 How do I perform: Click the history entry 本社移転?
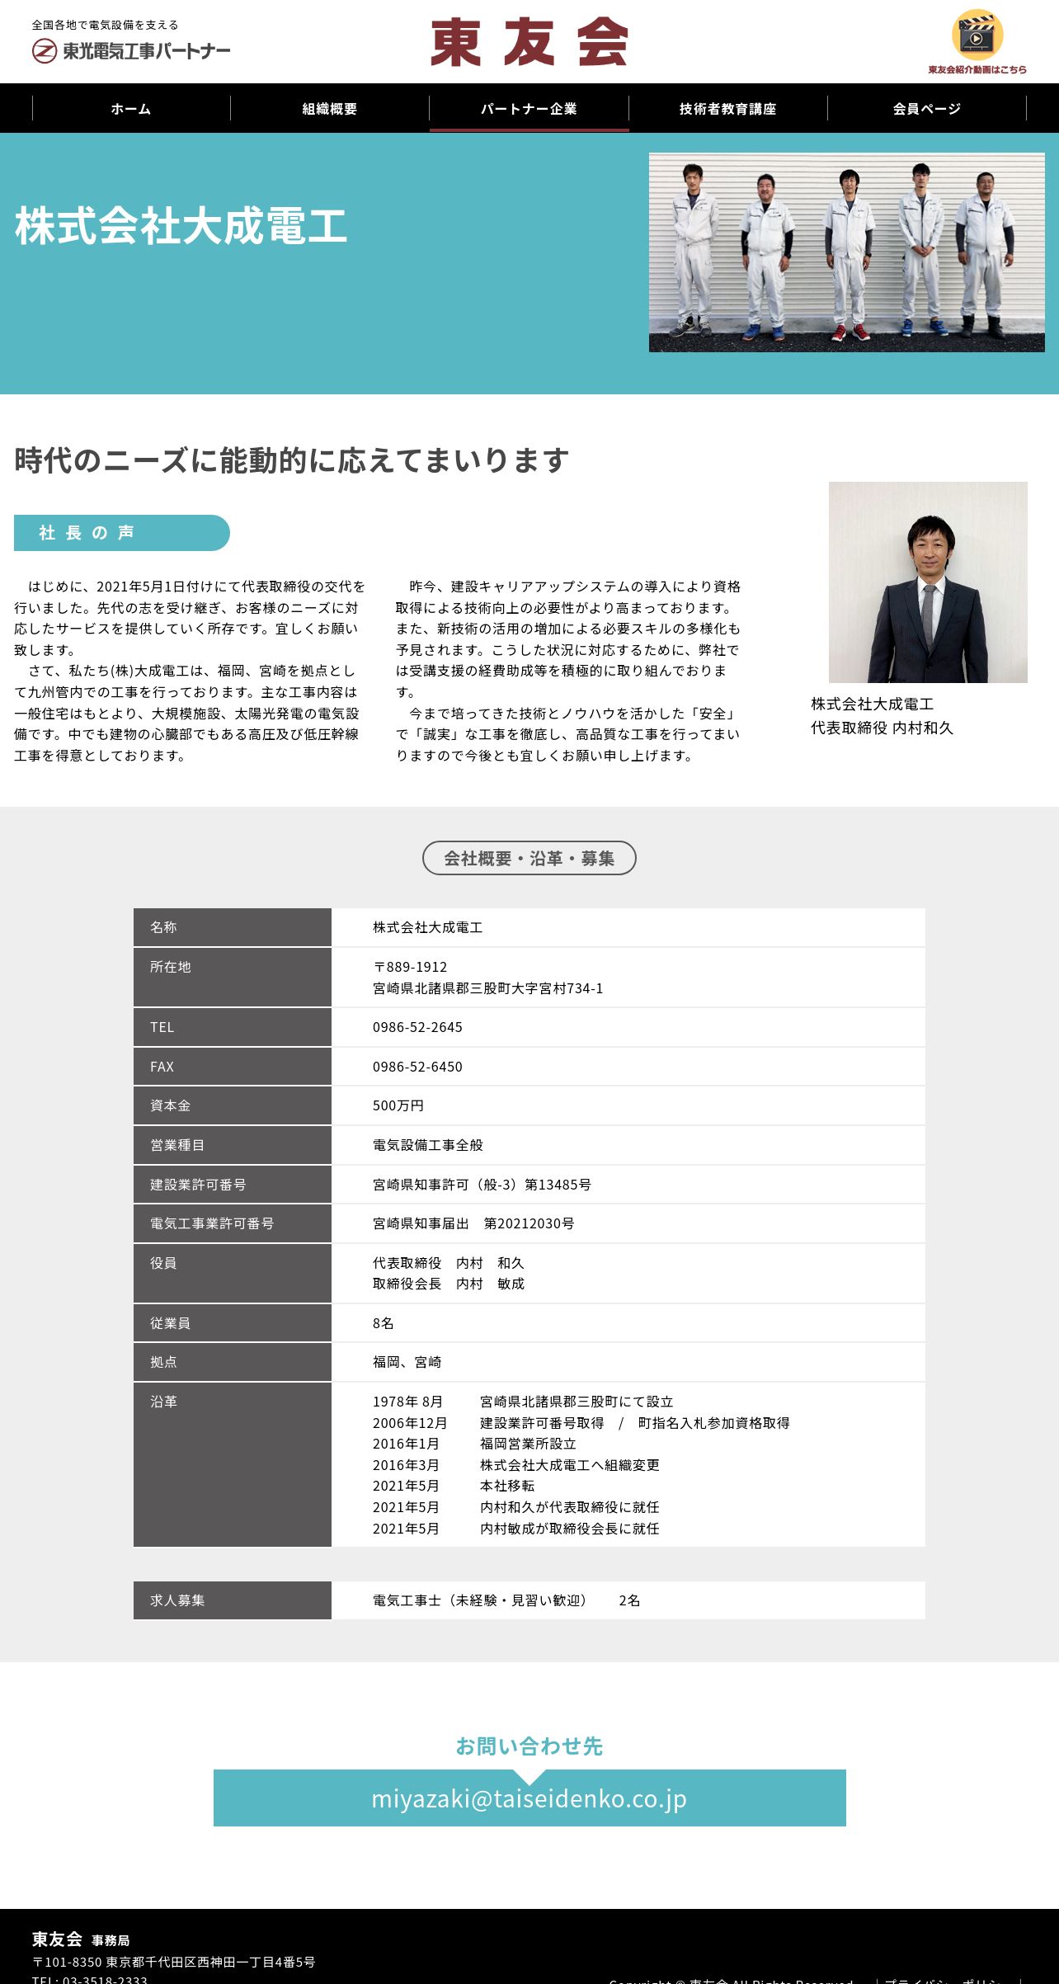coord(507,1486)
